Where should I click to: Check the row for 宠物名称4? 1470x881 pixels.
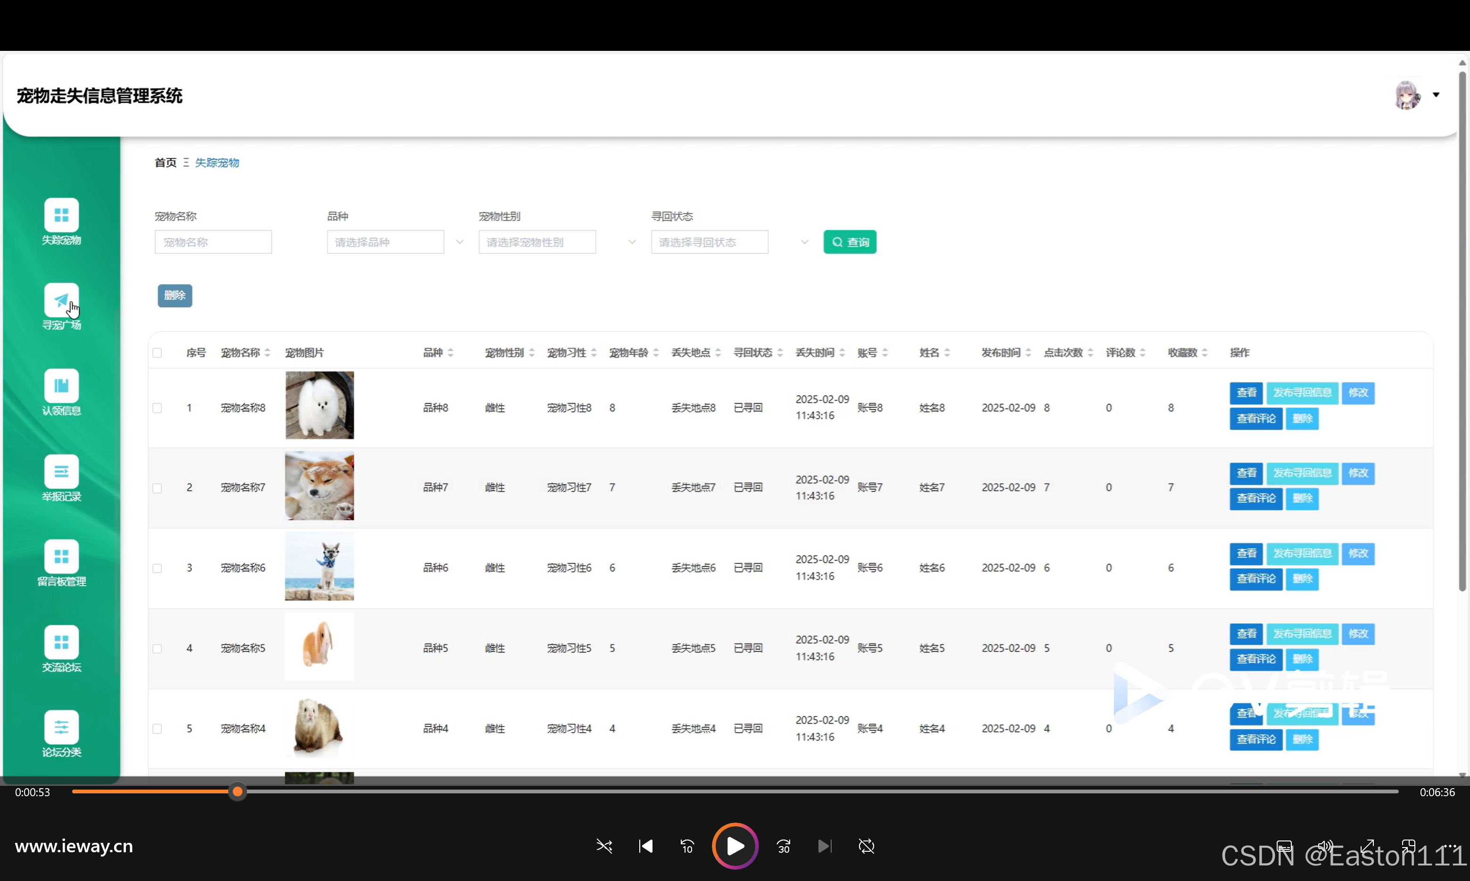click(x=157, y=728)
